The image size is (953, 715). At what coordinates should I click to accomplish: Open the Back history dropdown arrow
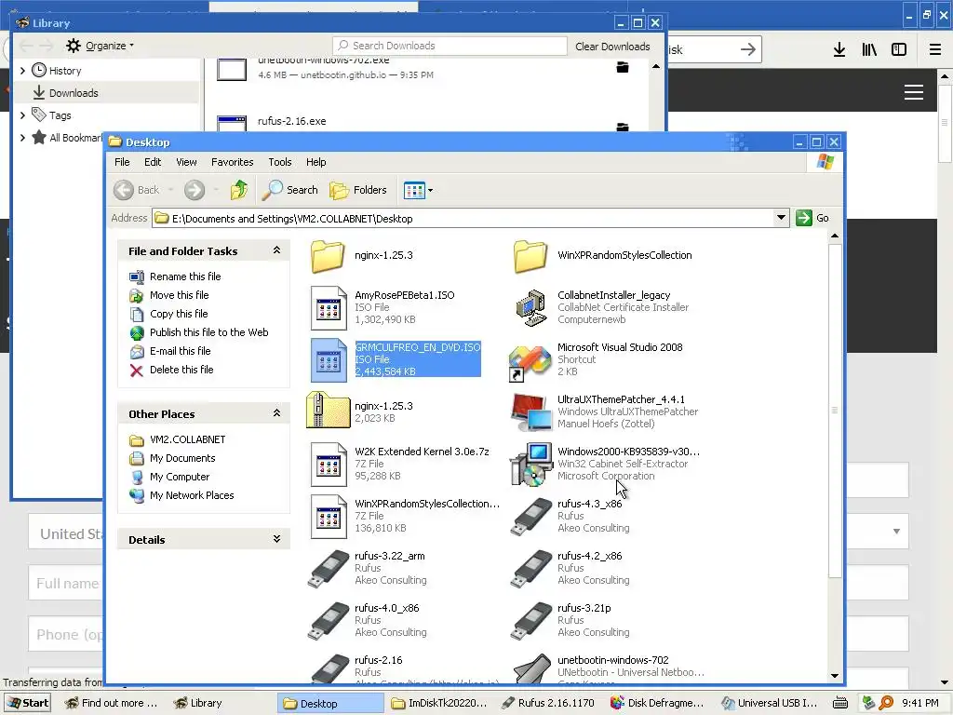(x=171, y=190)
